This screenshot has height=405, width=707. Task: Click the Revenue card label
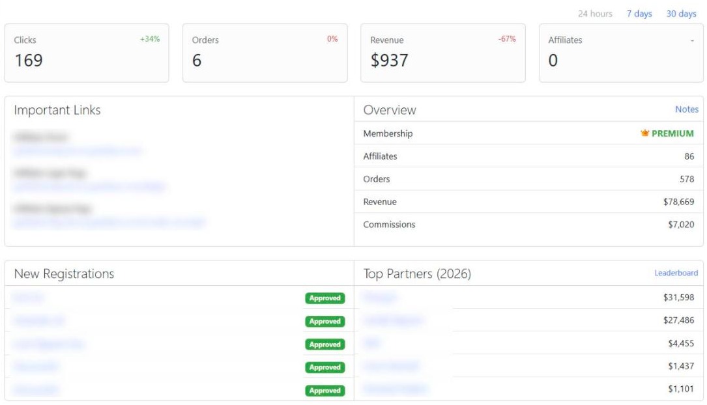tap(387, 40)
